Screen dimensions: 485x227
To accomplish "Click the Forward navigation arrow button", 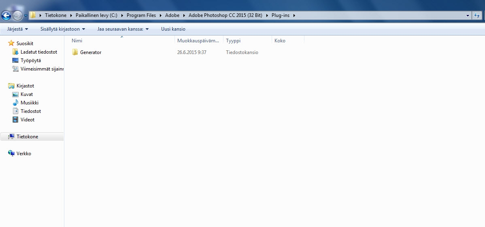I will [x=17, y=16].
